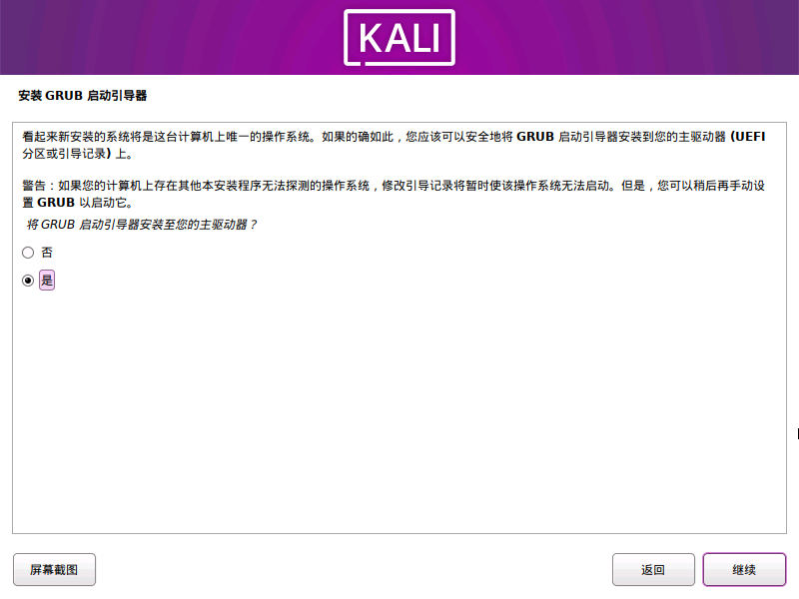Go back with the 返回 button
The image size is (799, 599).
653,569
